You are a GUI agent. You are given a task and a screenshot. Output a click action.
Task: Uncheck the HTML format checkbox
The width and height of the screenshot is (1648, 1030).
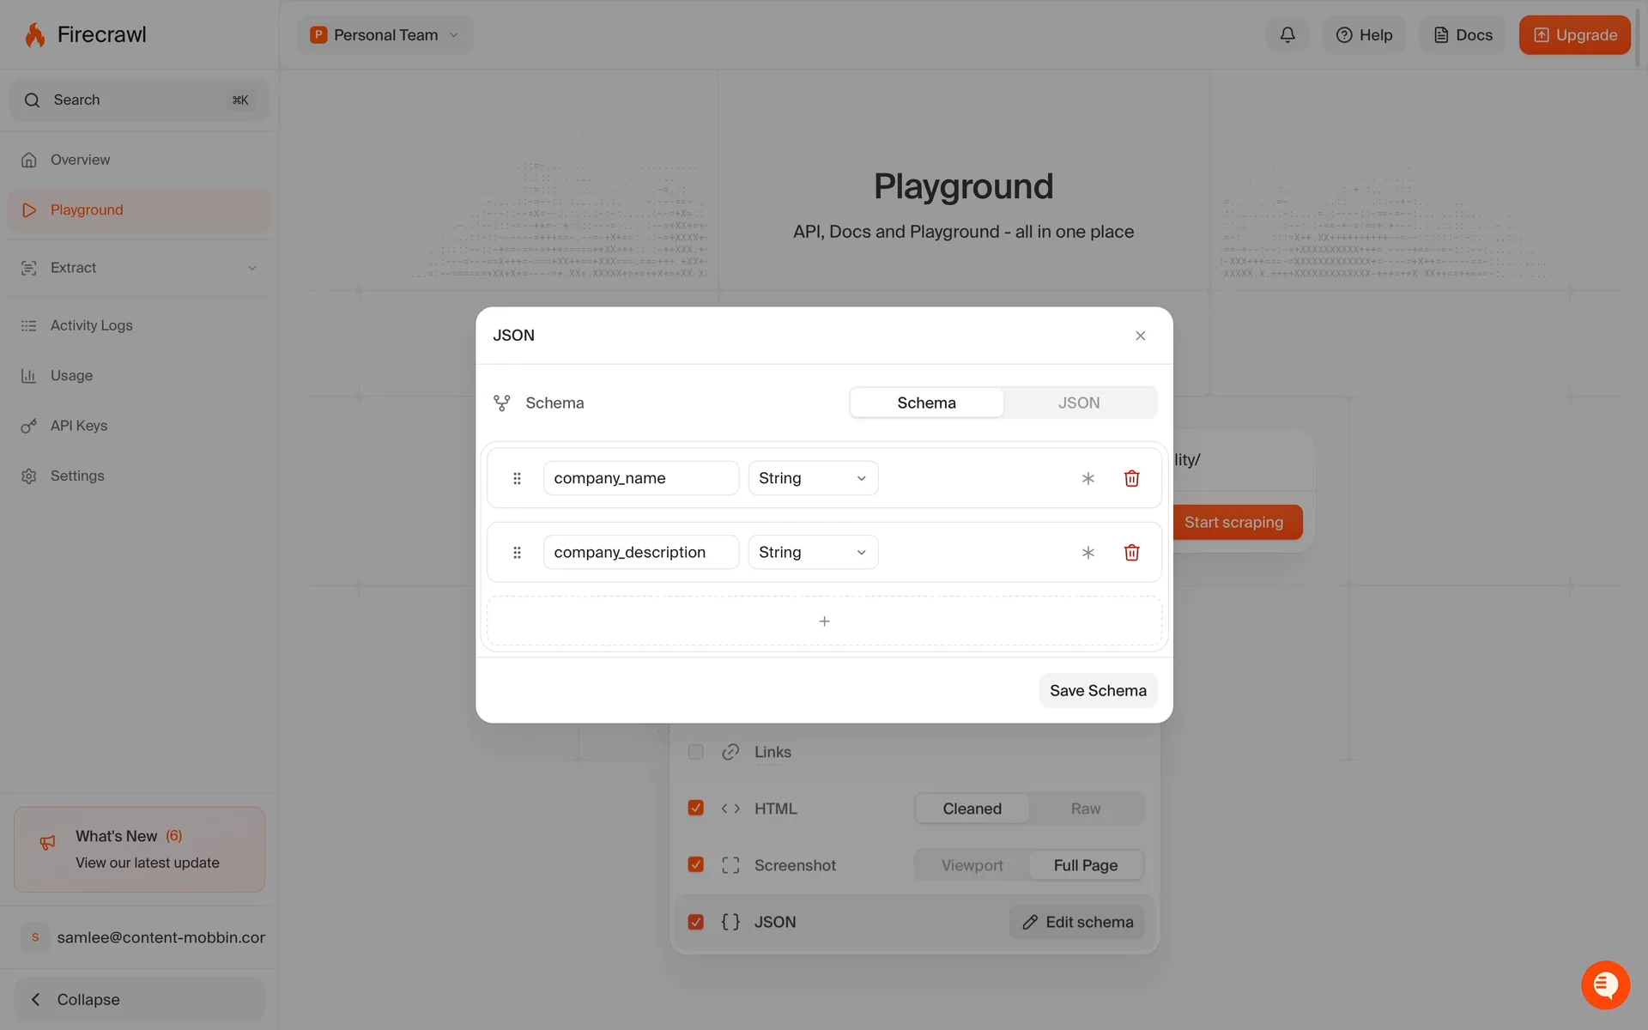(696, 808)
